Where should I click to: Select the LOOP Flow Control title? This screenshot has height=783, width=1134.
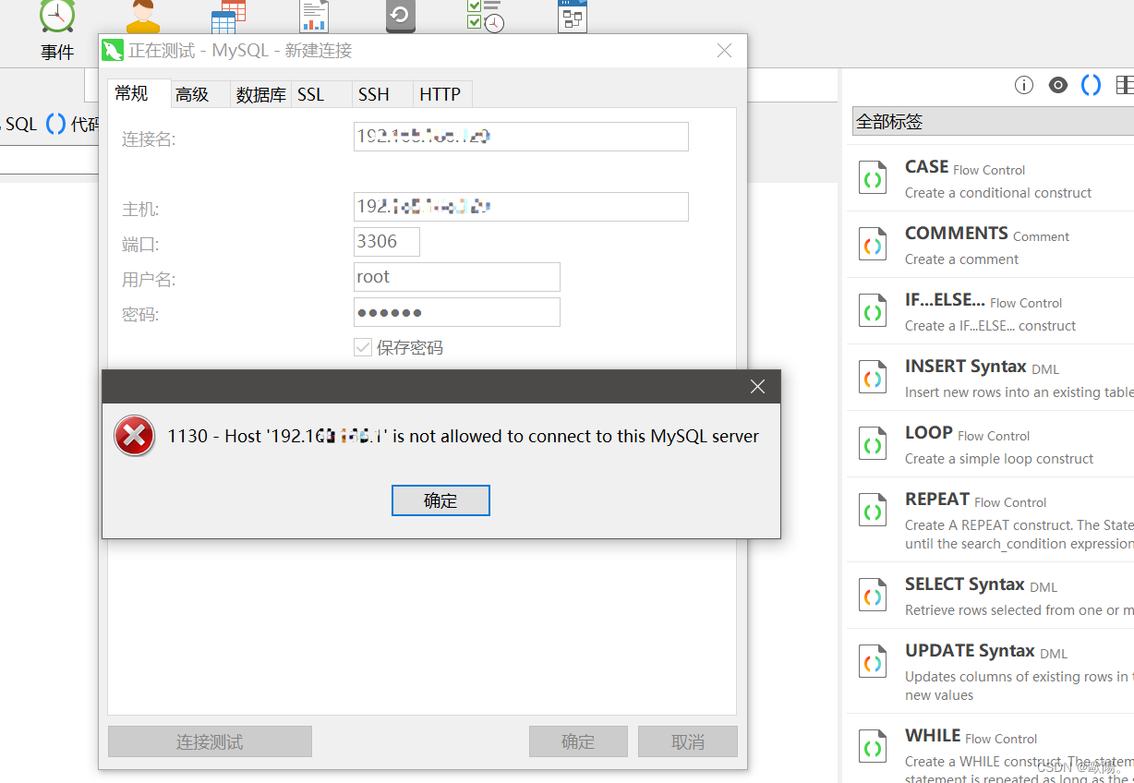968,433
